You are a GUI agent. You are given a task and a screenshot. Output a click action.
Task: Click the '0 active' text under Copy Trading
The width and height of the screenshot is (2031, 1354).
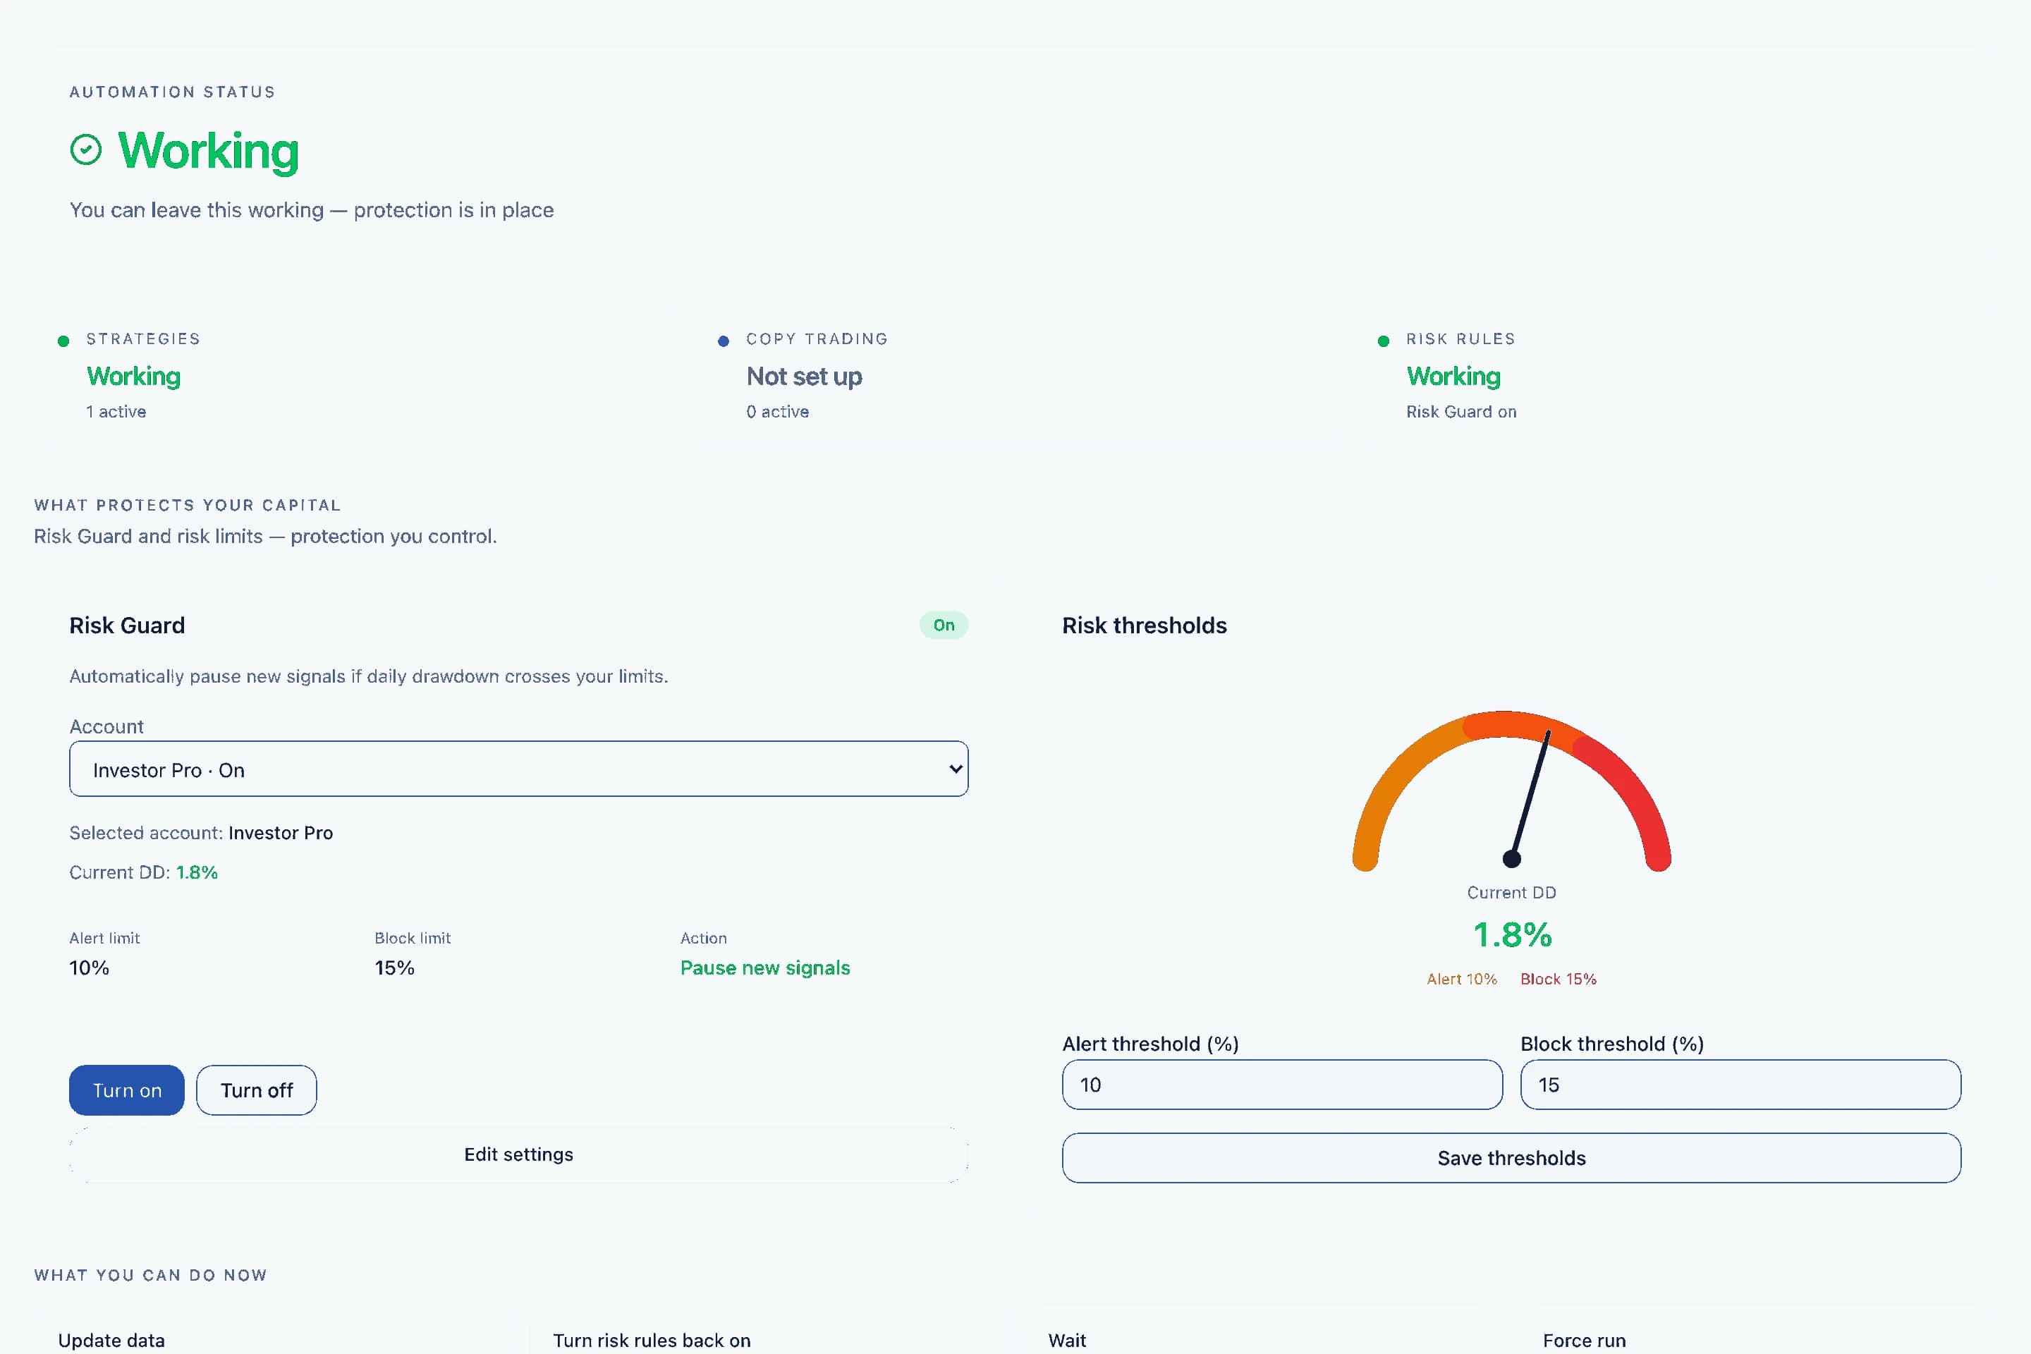point(777,412)
